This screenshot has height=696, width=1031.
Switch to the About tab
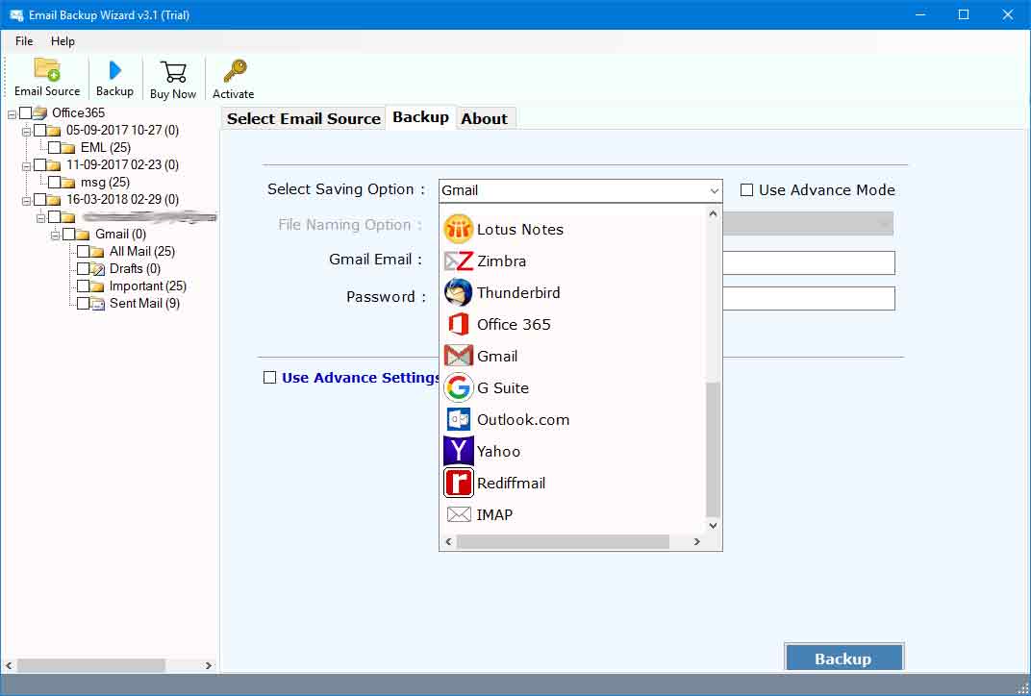tap(485, 119)
